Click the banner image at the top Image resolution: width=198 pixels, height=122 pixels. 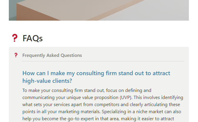tap(99, 10)
